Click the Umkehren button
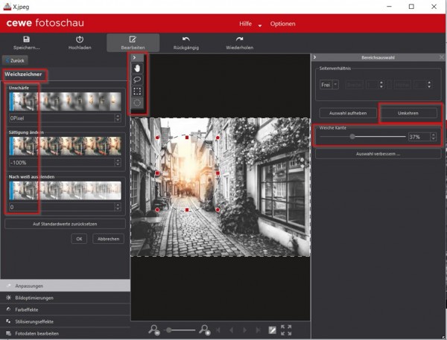Viewport: 447px width, 340px height. point(410,112)
